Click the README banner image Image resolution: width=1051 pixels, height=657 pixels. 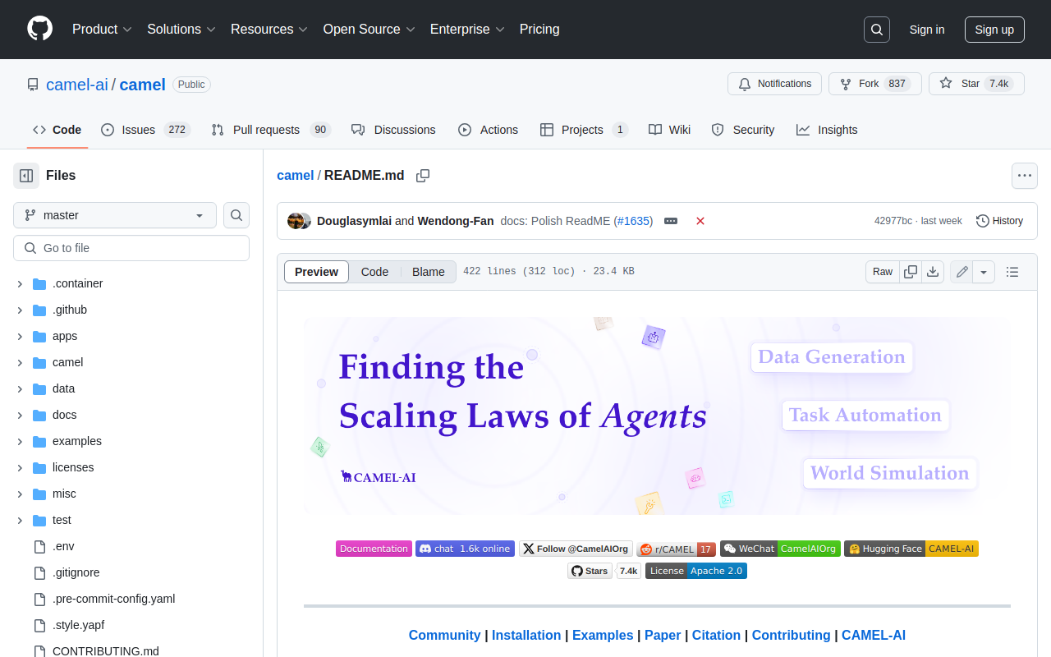[x=657, y=416]
